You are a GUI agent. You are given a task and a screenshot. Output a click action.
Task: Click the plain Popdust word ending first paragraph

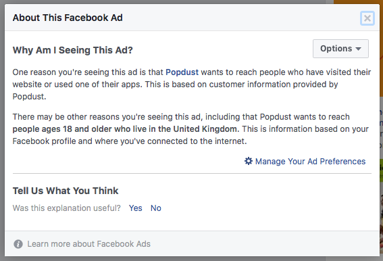[29, 97]
